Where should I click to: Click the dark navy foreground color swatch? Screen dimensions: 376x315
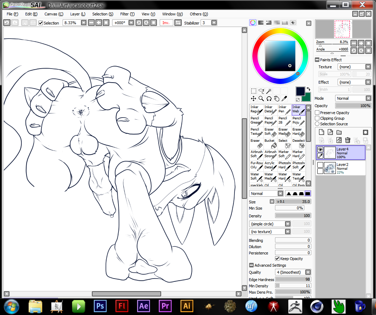(300, 91)
